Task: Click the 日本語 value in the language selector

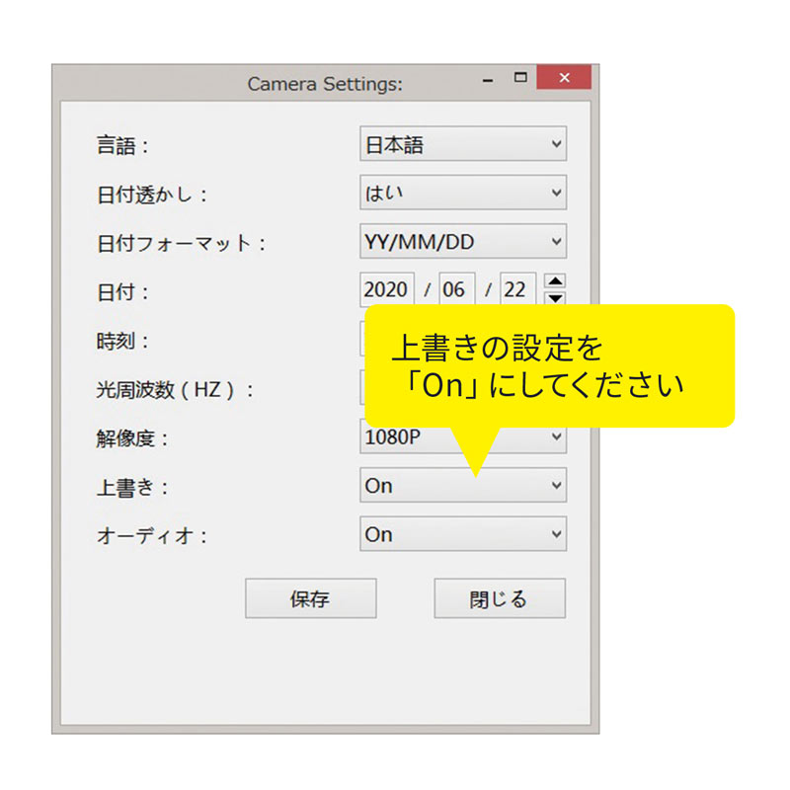Action: (x=395, y=143)
